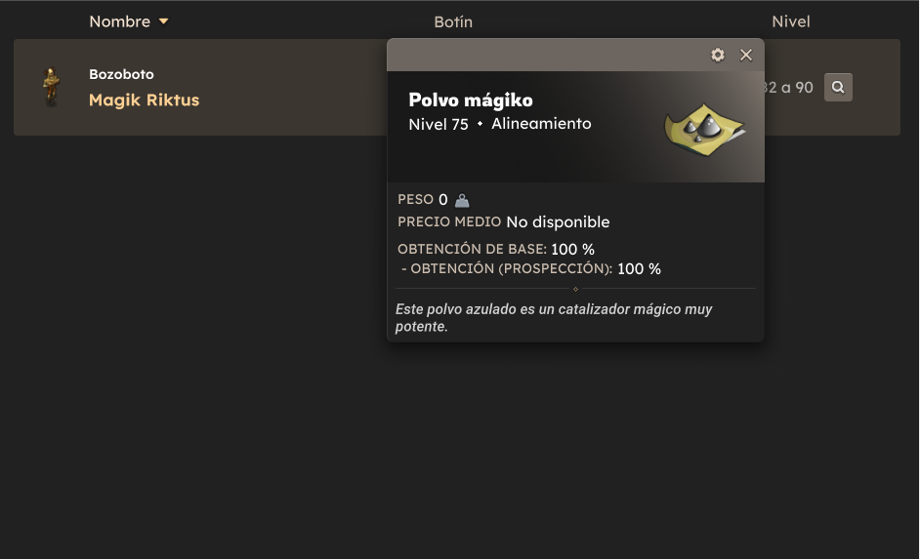Click the Magik Riktus monster sprite
This screenshot has height=560, width=920.
52,87
